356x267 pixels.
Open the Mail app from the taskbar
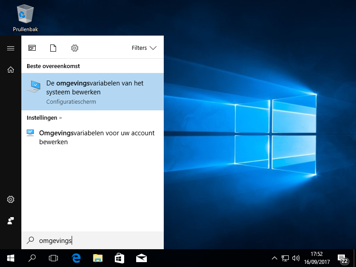pyautogui.click(x=142, y=258)
